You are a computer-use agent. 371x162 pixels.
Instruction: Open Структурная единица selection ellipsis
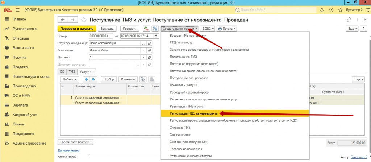[143, 43]
